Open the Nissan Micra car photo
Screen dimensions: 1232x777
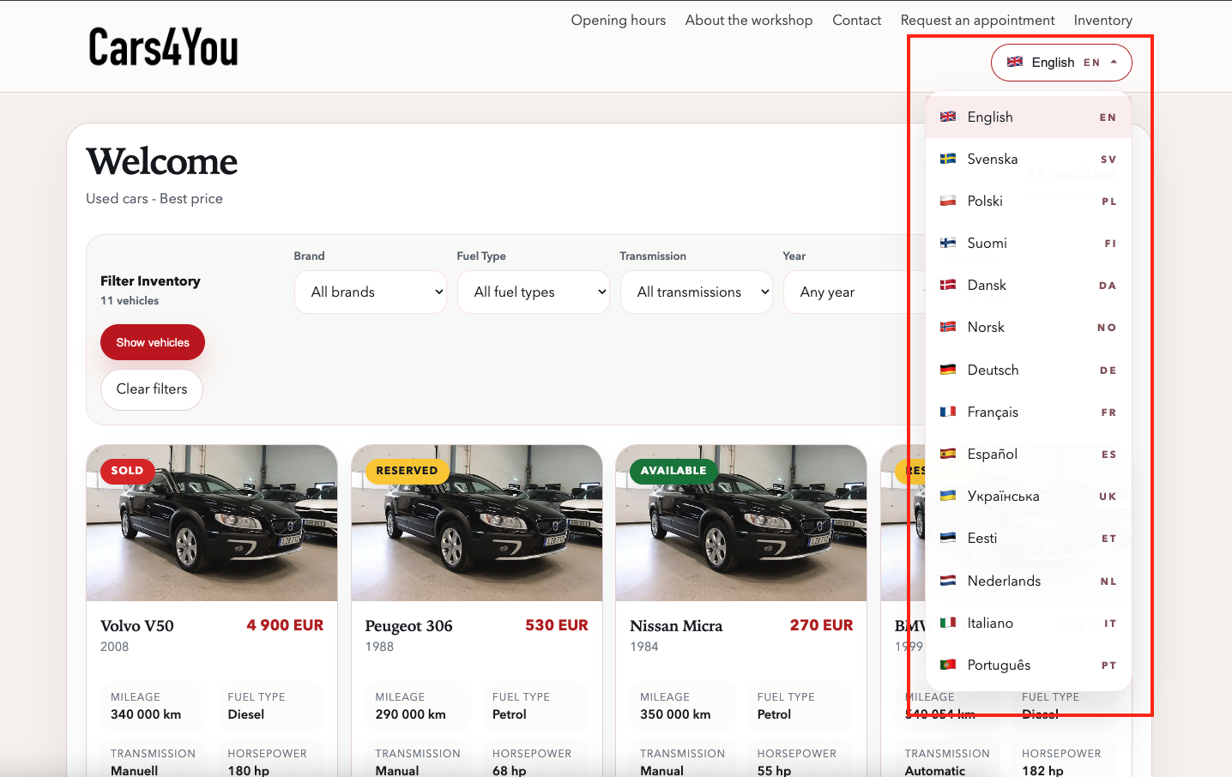tap(741, 523)
